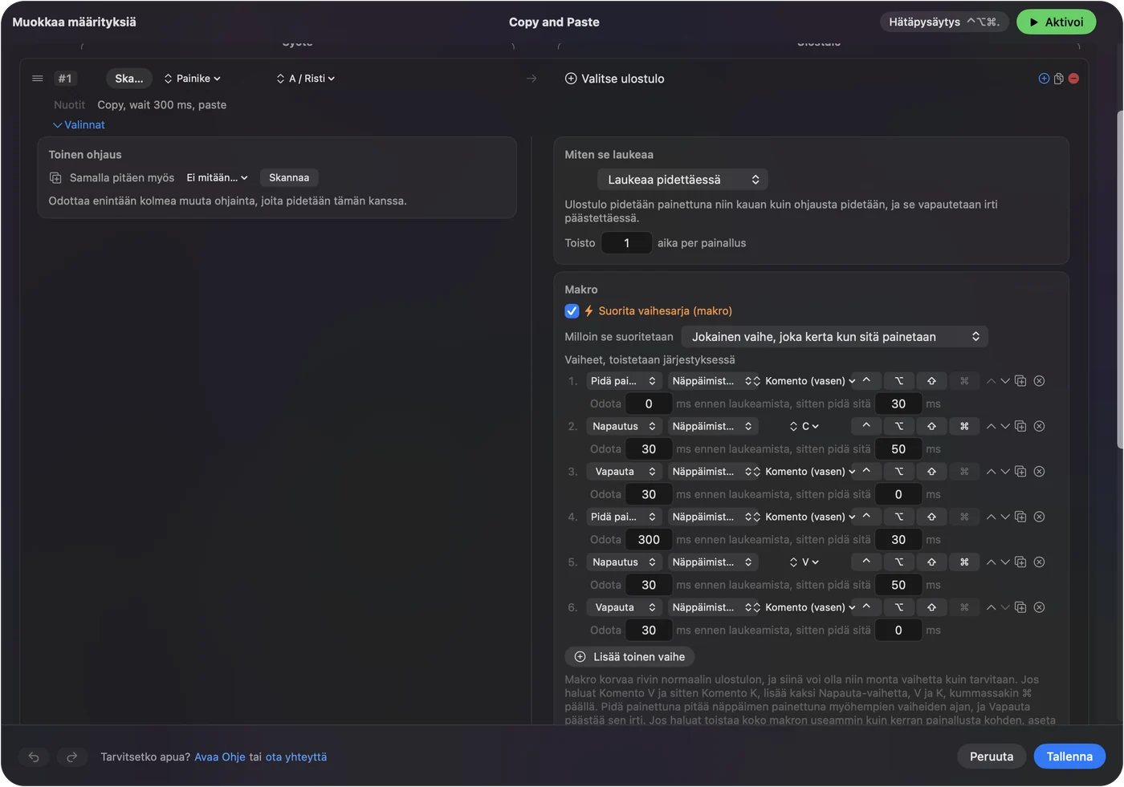The image size is (1124, 787).
Task: Duplicate macro step 2
Action: (x=1020, y=426)
